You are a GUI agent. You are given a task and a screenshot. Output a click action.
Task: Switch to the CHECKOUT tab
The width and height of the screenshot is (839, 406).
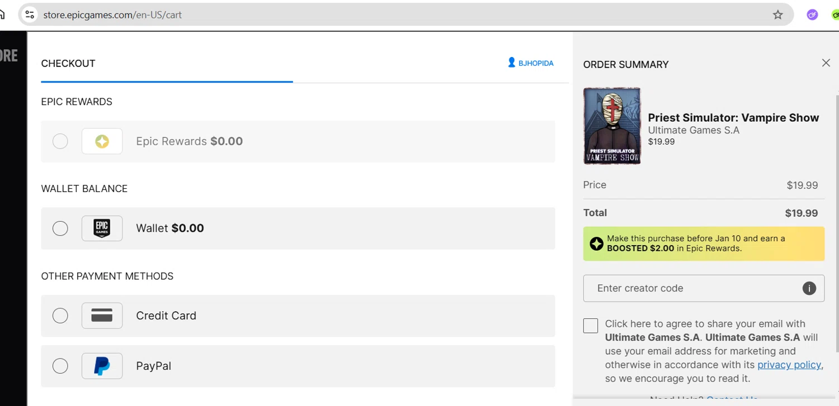[68, 64]
